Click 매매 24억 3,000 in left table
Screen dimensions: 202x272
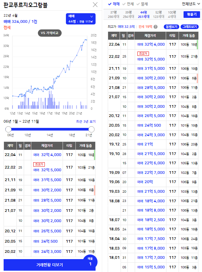[47, 252]
